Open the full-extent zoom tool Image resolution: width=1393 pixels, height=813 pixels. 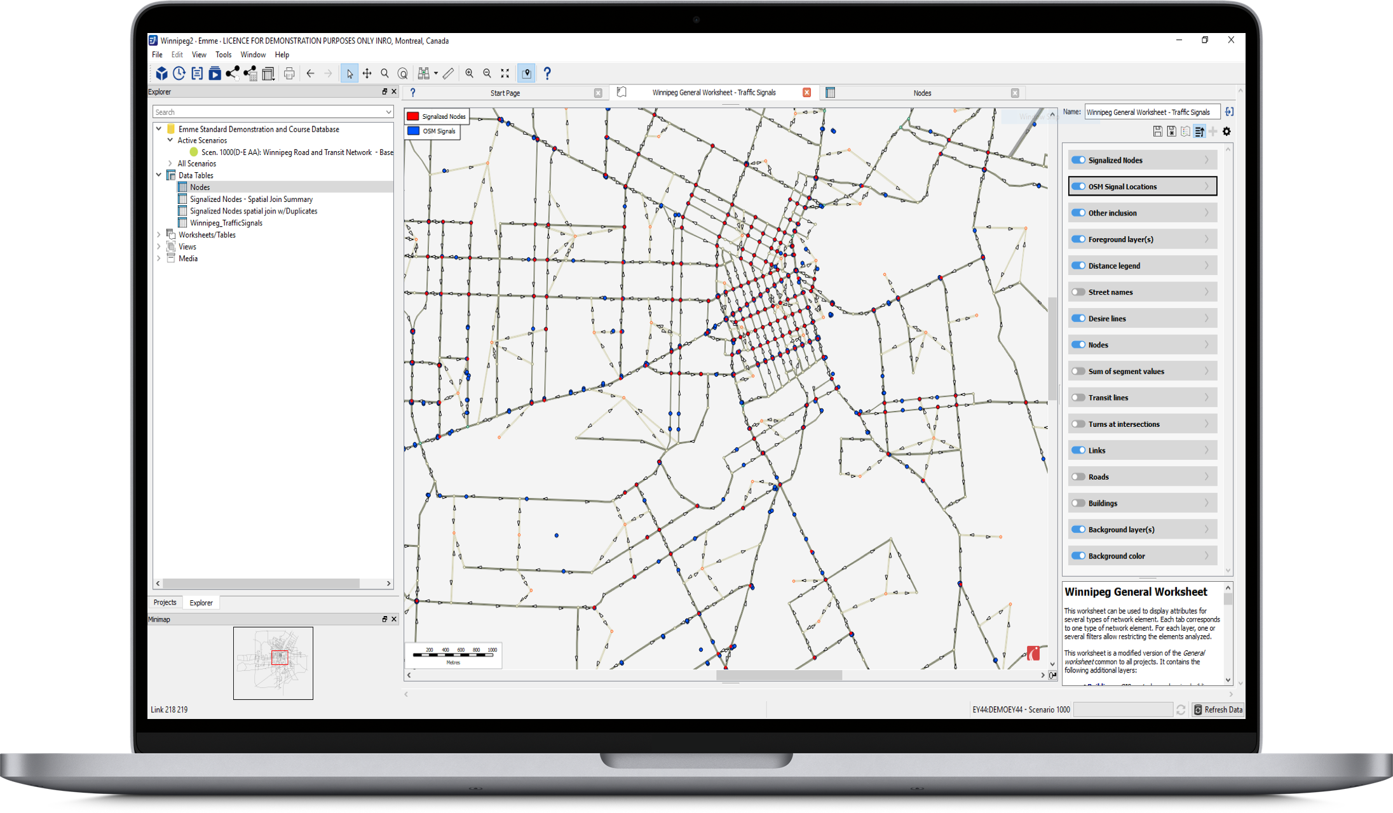click(505, 73)
